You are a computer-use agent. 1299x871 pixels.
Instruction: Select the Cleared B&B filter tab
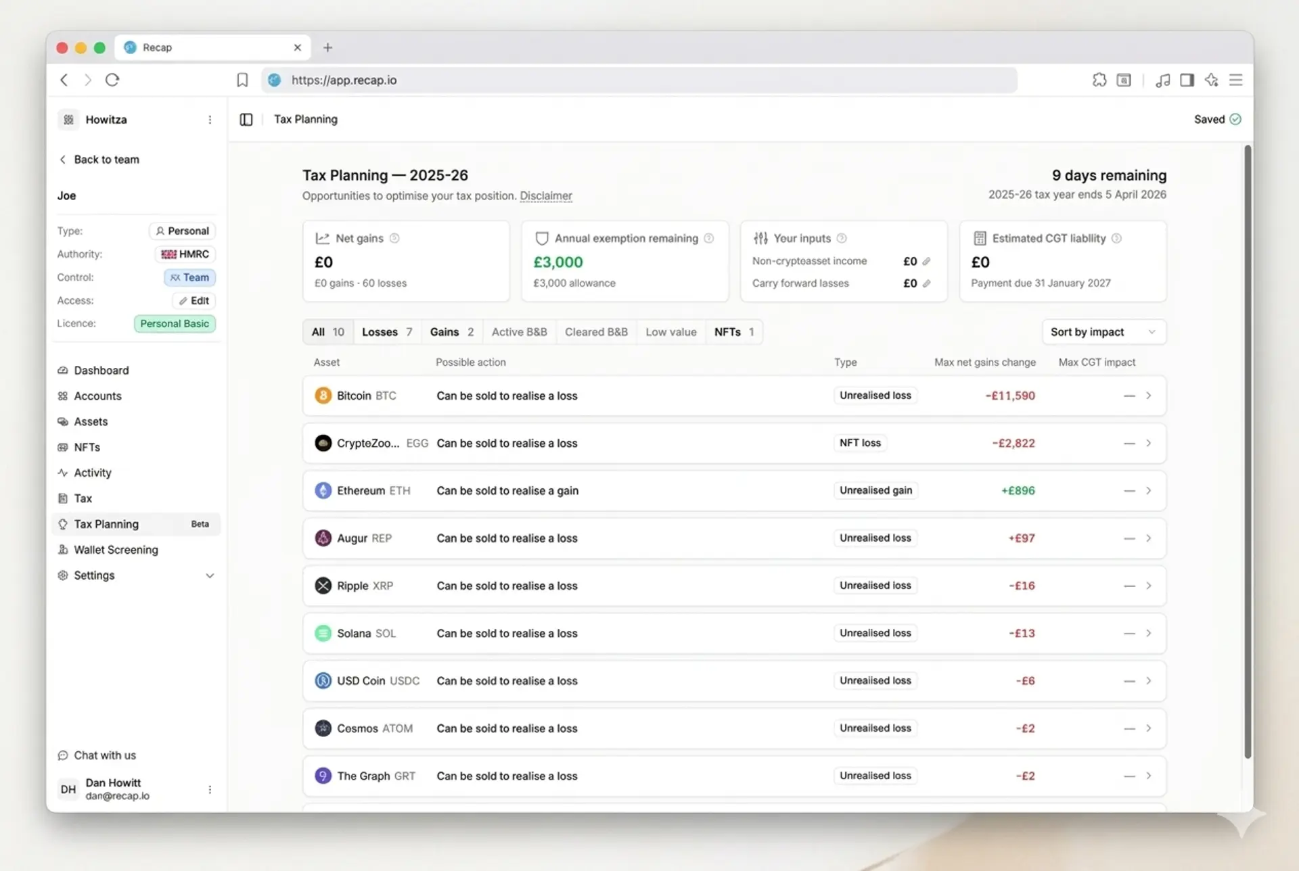click(x=596, y=332)
